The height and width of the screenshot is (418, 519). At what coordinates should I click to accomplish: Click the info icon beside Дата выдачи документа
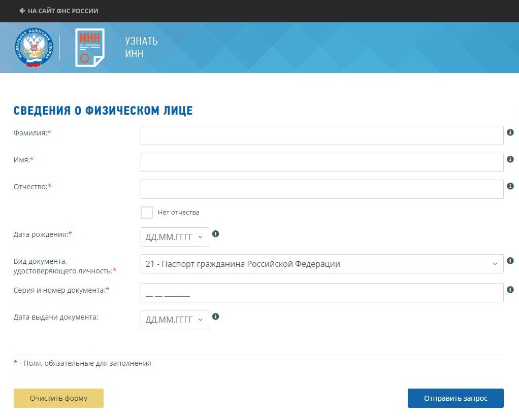coord(215,317)
